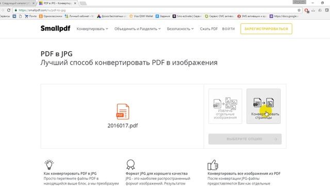
Task: Bookmark this page with the star icon
Action: tap(299, 10)
